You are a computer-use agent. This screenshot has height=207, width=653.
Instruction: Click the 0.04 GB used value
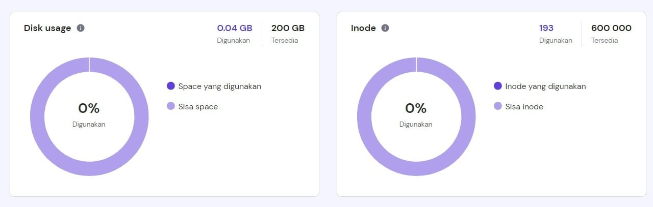click(234, 28)
